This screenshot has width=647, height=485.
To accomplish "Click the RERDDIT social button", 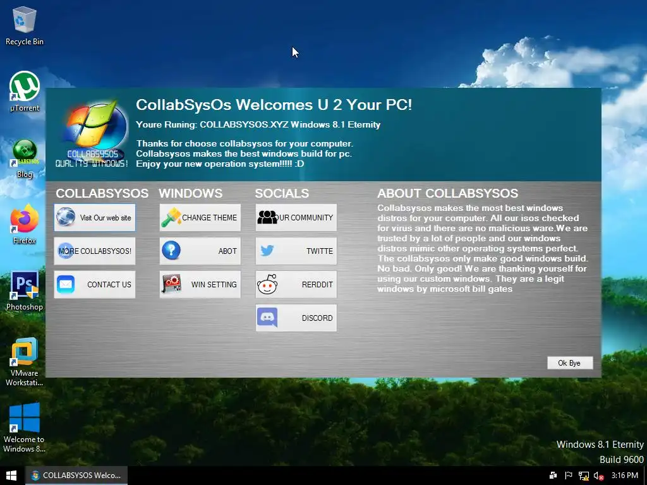I will tap(296, 284).
